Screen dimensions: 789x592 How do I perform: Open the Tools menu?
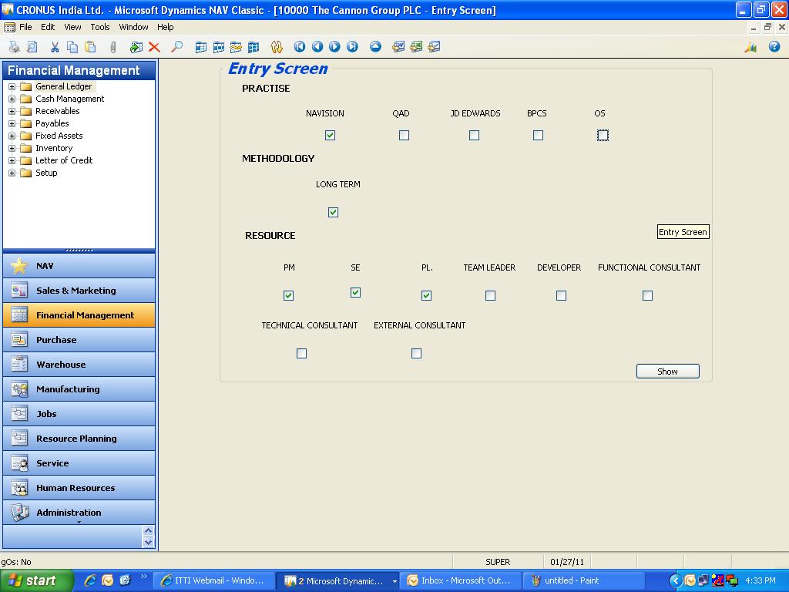(100, 27)
